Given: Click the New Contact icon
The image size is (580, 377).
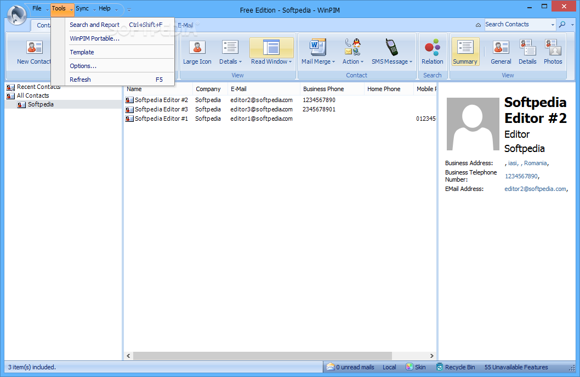Looking at the screenshot, I should pyautogui.click(x=35, y=47).
